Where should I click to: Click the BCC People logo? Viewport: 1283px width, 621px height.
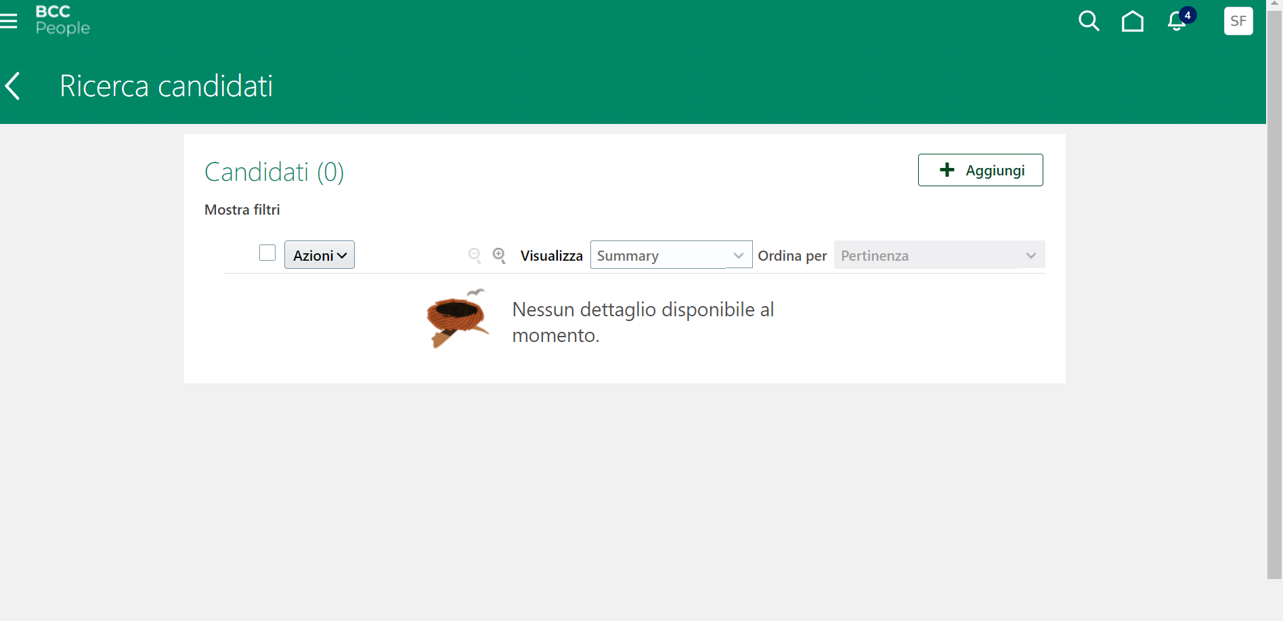[x=62, y=20]
